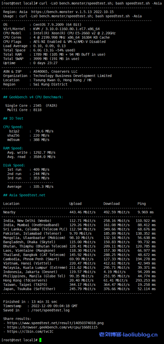This screenshot has width=164, height=344.
Task: Select the Avg. read 3584.0 MB/s value
Action: click(x=44, y=157)
